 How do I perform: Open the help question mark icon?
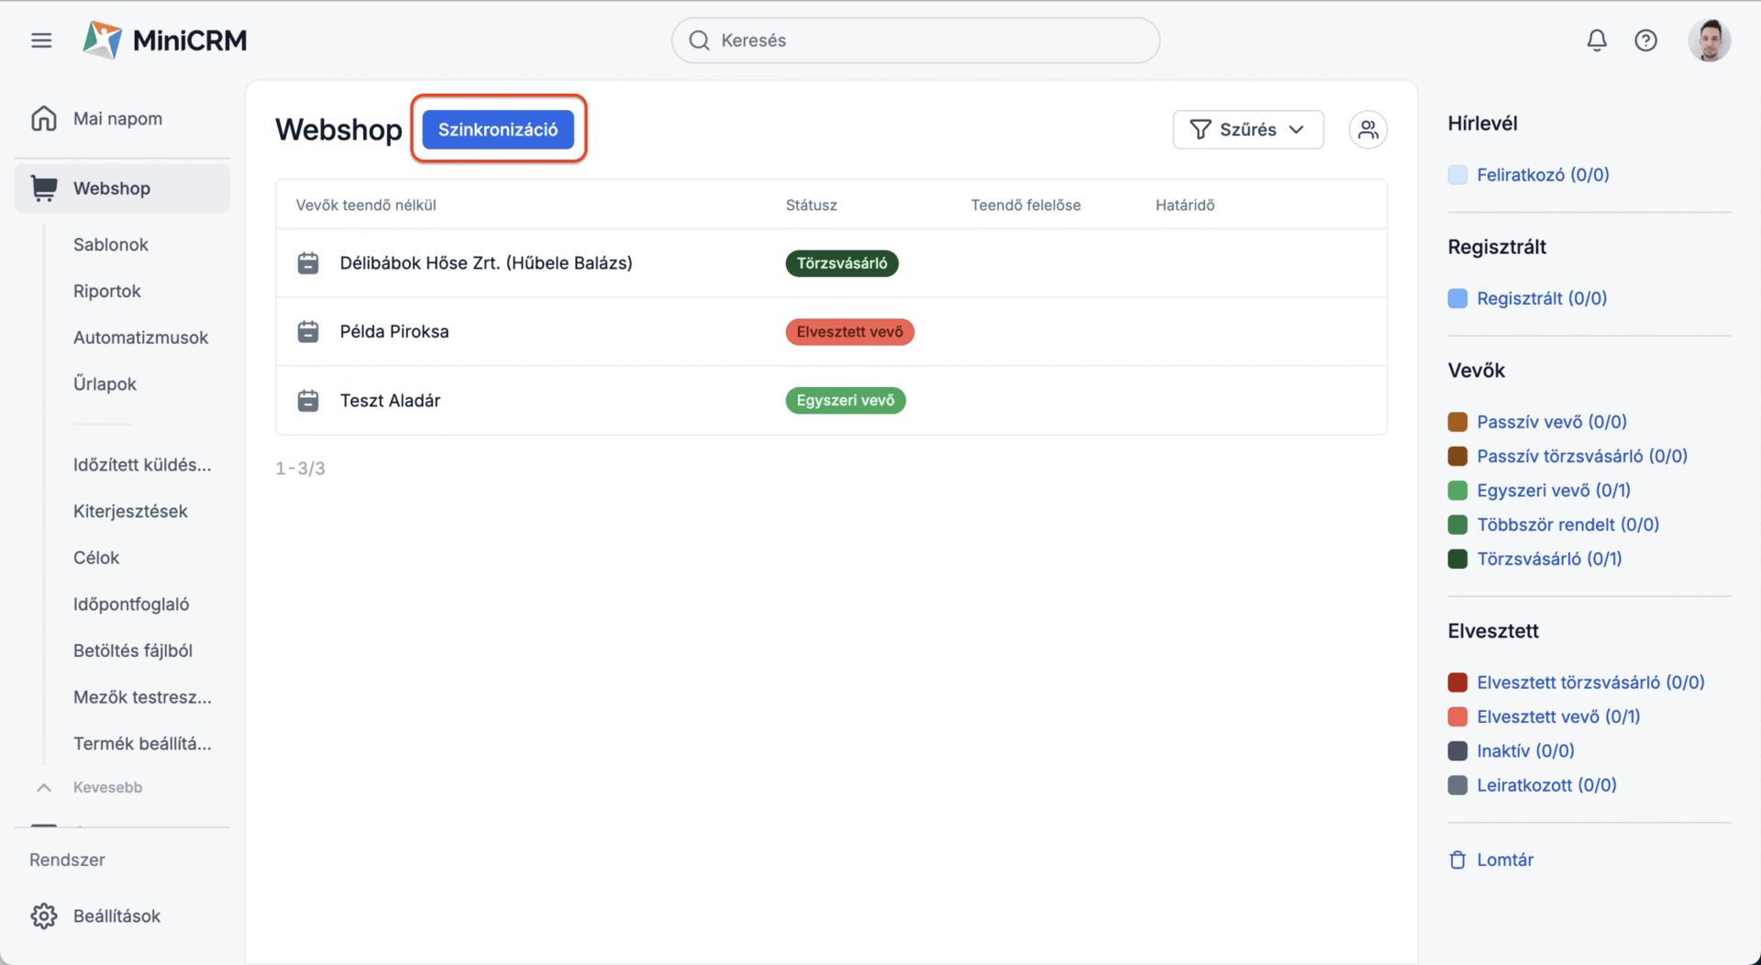pos(1645,40)
